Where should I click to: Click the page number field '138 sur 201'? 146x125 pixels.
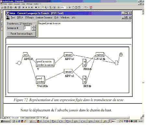tap(15, 118)
